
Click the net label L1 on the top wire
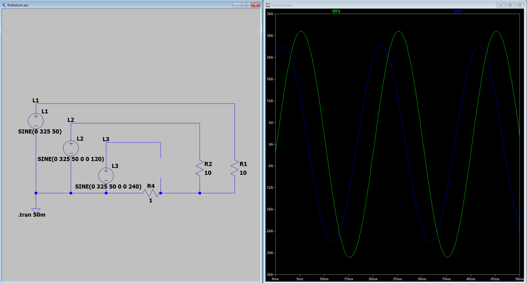36,100
